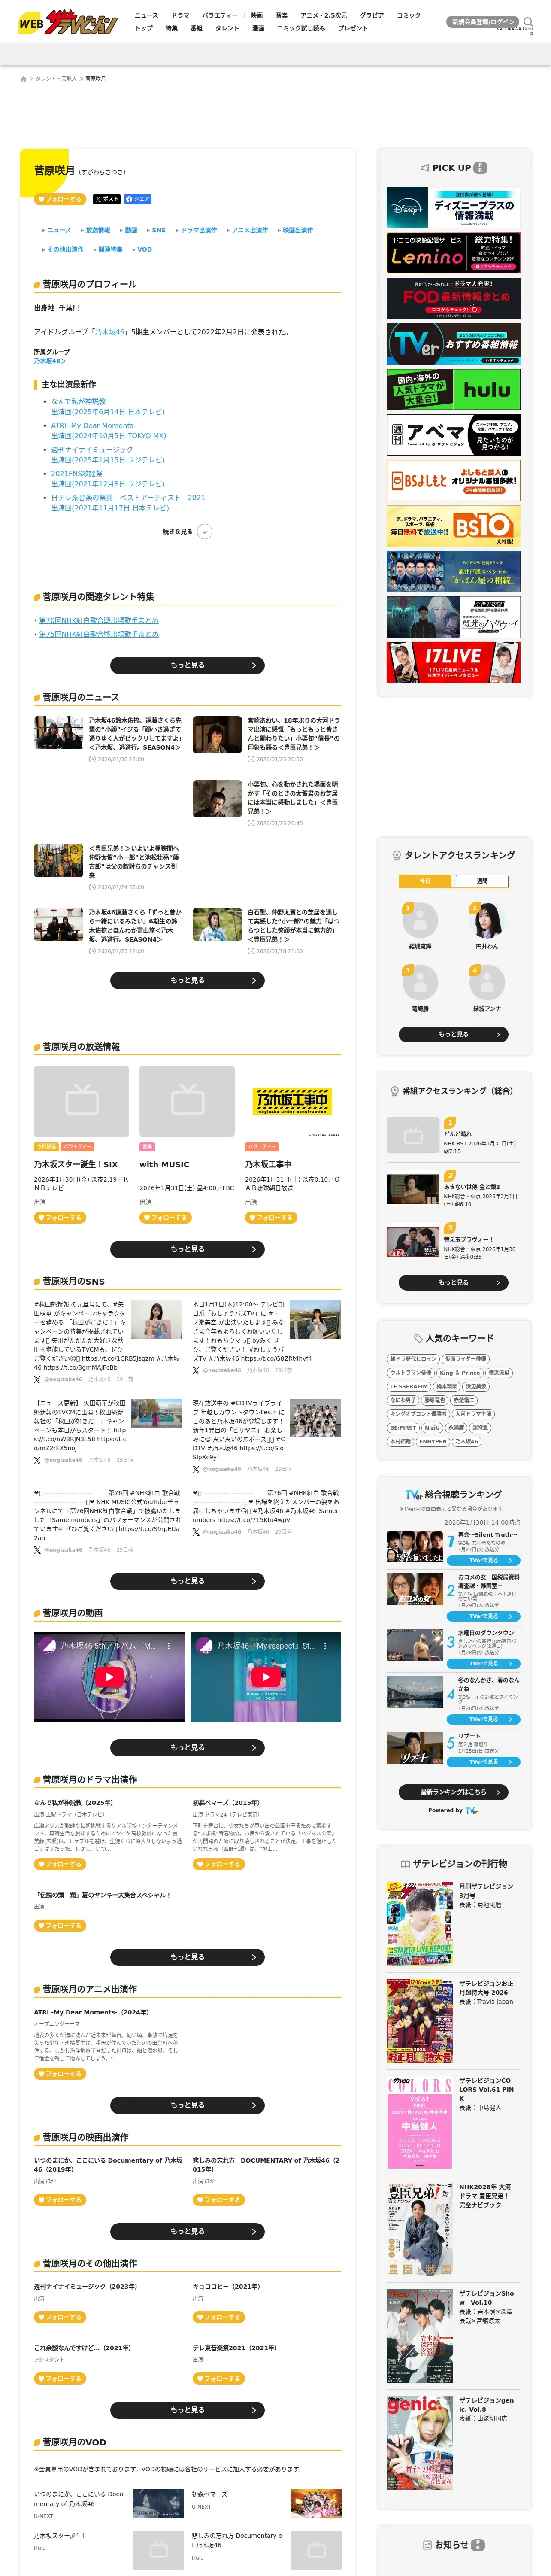
Task: Click the channel avatar on the My respect video
Action: pos(204,1645)
